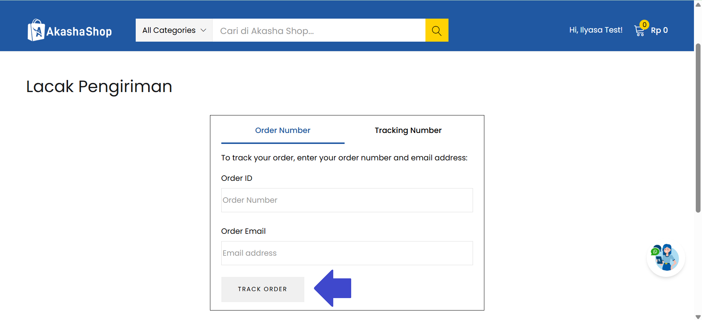Click the scrollbar up arrow
Image resolution: width=702 pixels, height=320 pixels.
[x=698, y=5]
